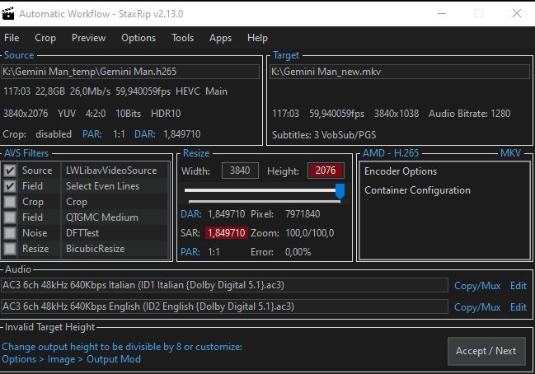Image resolution: width=535 pixels, height=374 pixels.
Task: Click Copy/Mux for the English audio track
Action: point(477,307)
